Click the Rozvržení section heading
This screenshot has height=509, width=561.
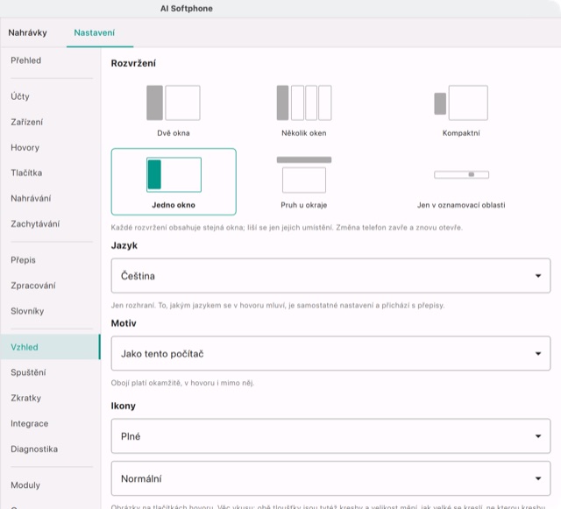133,63
